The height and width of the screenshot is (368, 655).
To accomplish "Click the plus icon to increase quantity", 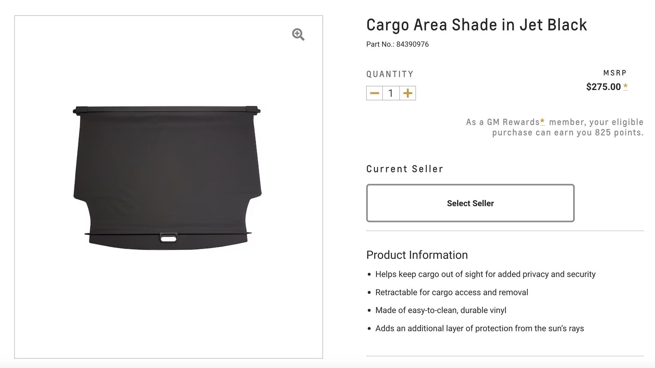I will (408, 93).
